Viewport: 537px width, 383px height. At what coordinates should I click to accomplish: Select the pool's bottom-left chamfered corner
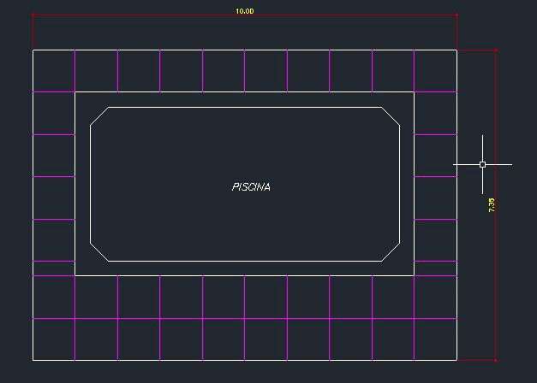(98, 251)
